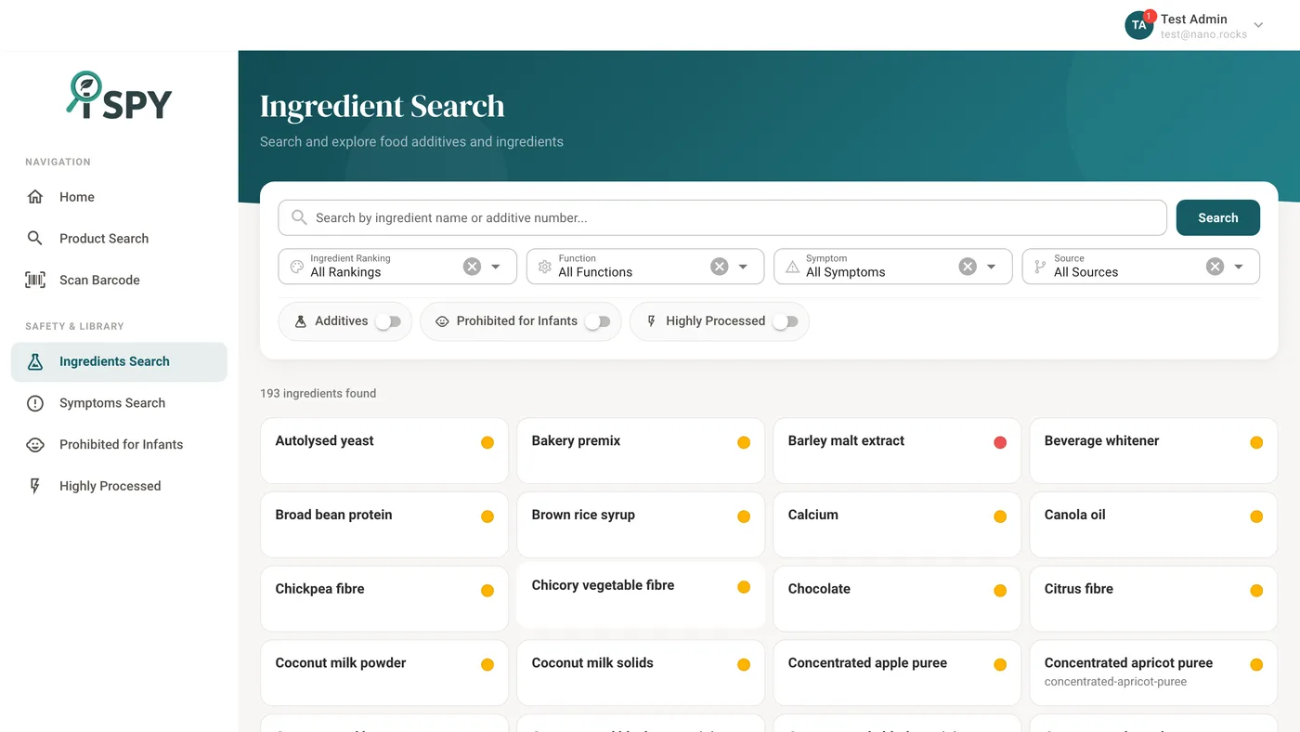The height and width of the screenshot is (732, 1300).
Task: Expand the Function dropdown arrow
Action: point(743,267)
